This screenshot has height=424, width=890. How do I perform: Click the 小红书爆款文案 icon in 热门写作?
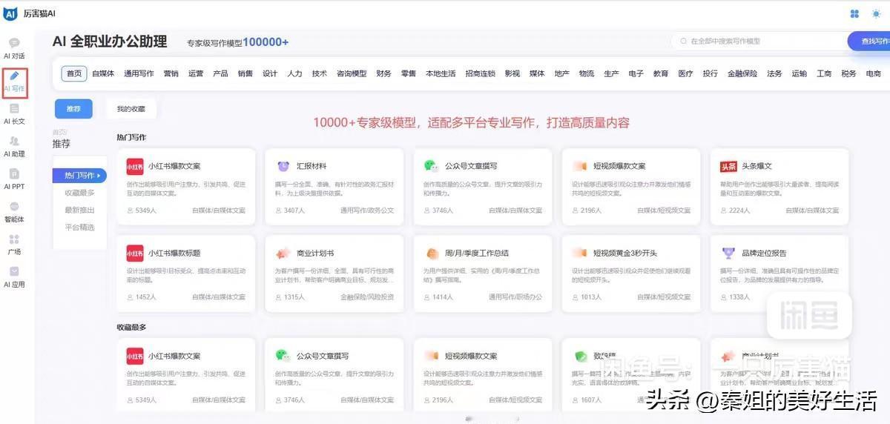[134, 166]
